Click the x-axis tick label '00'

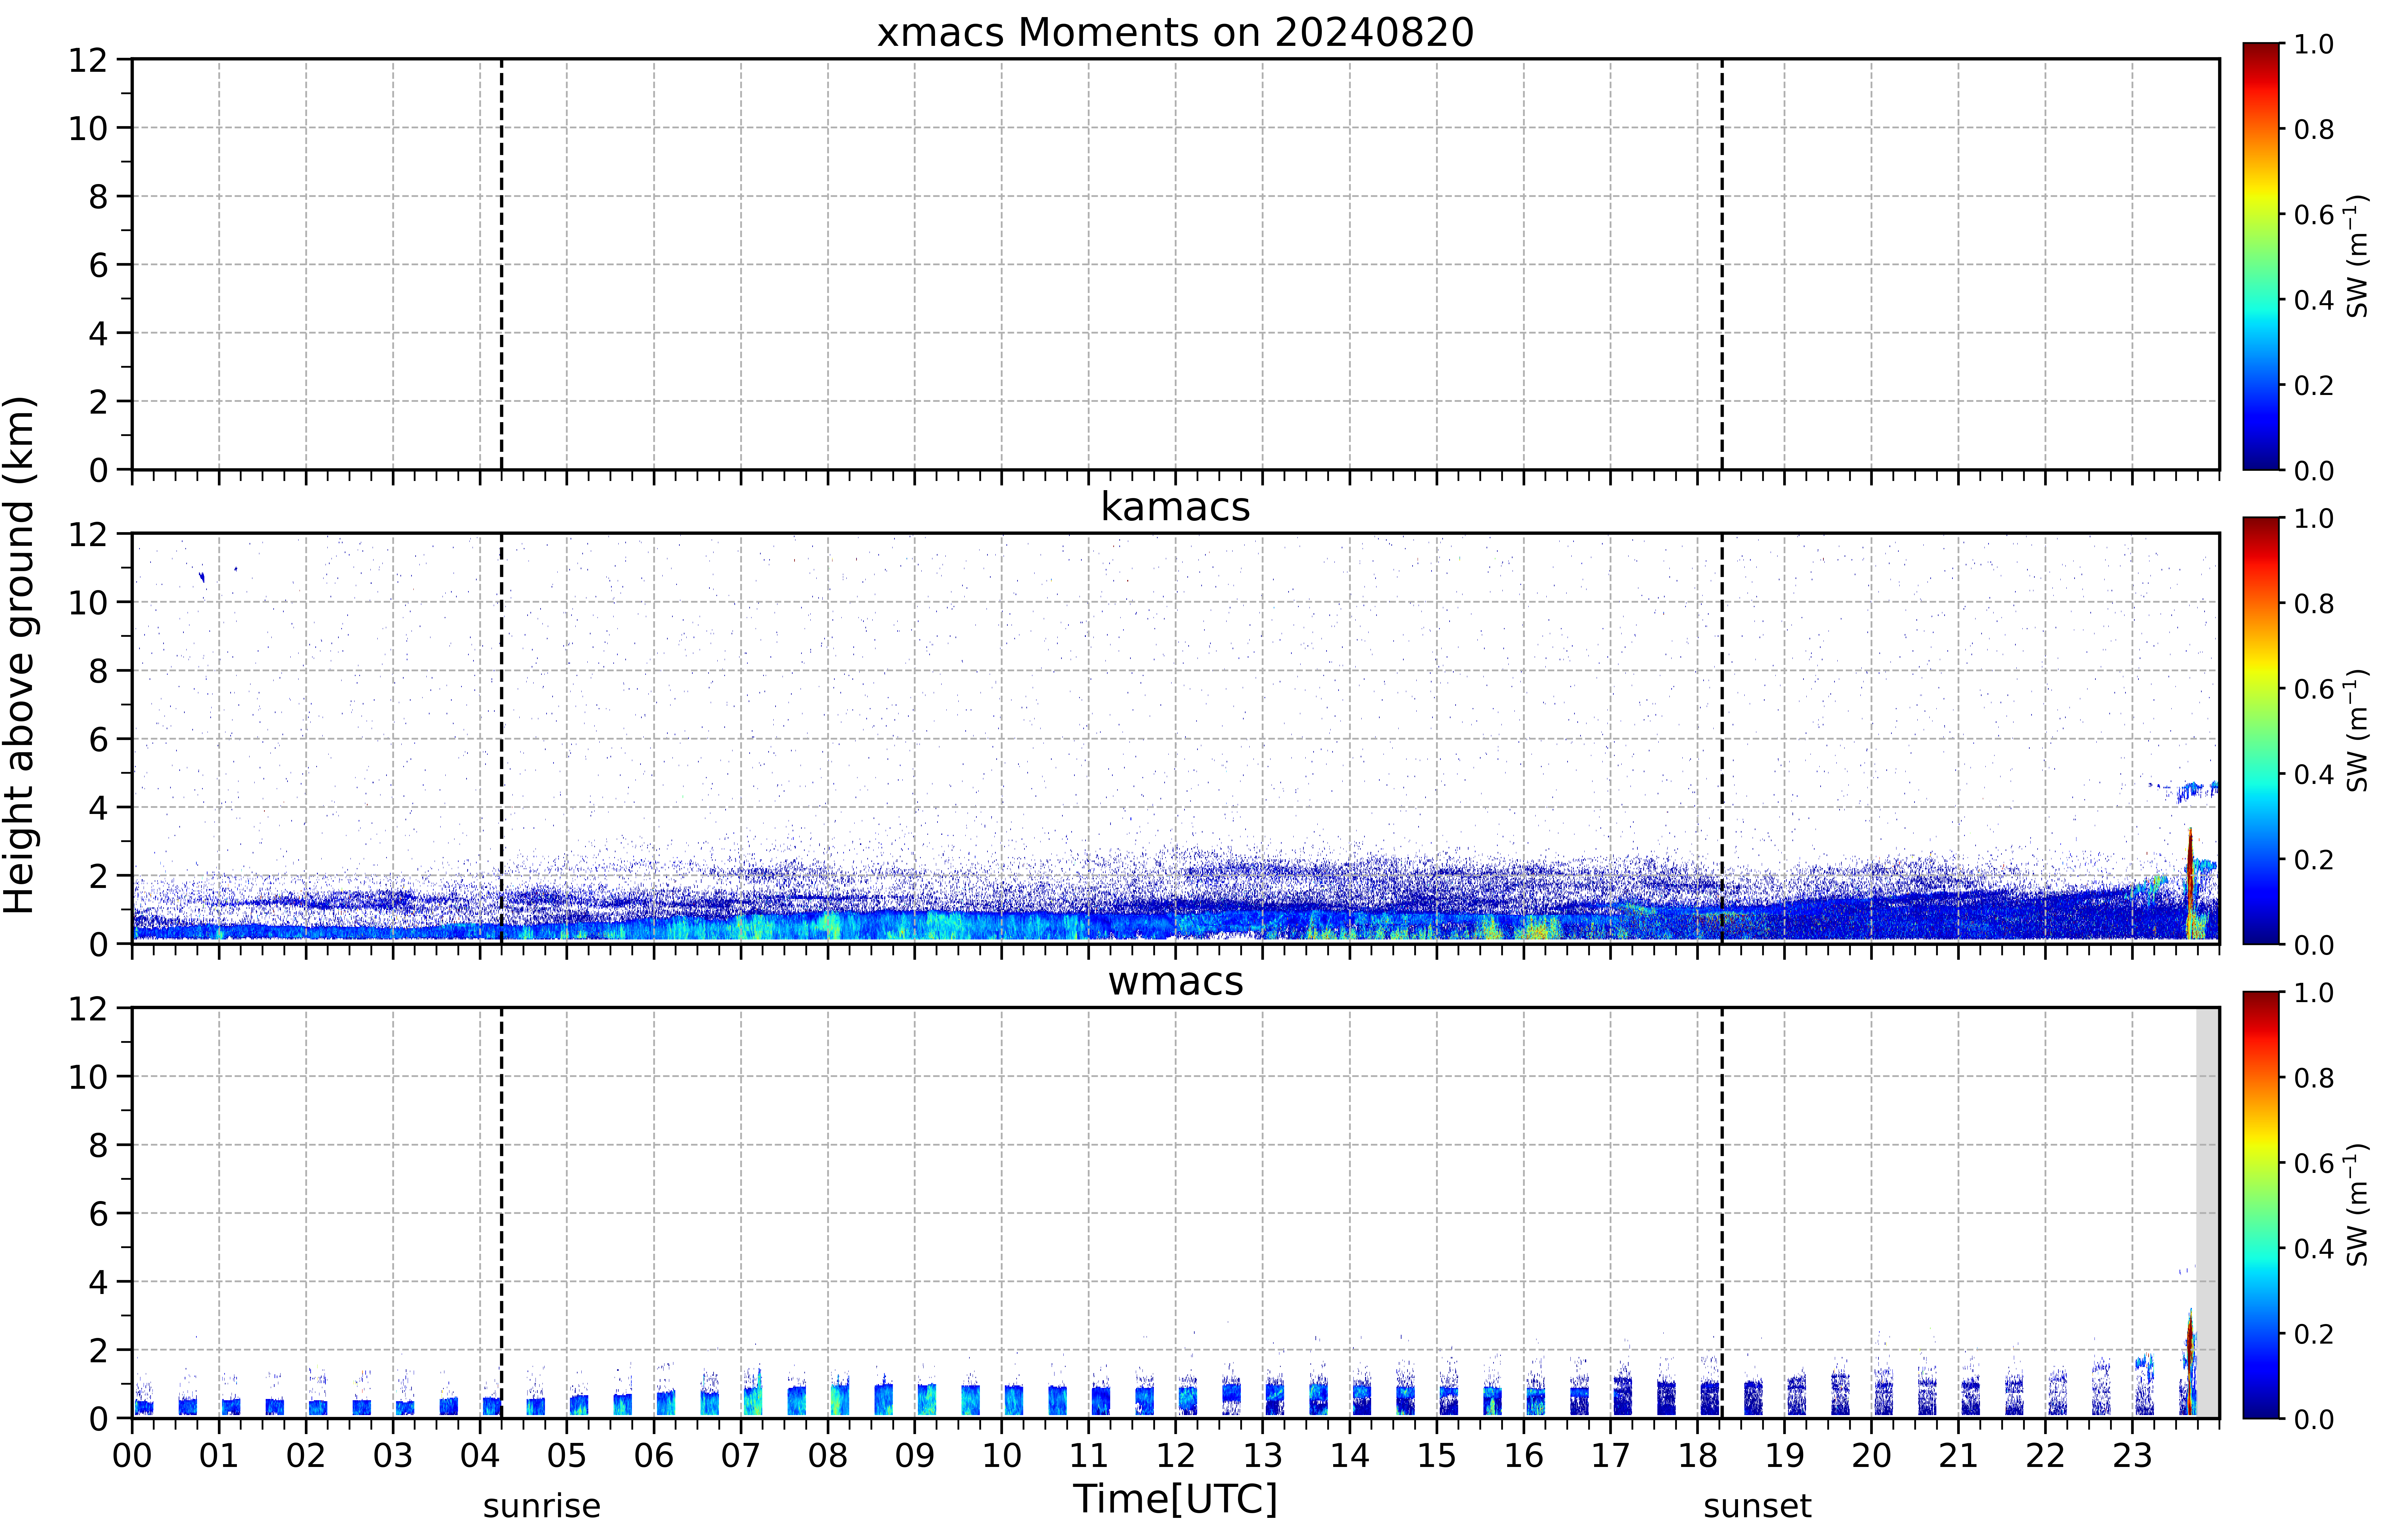click(x=132, y=1455)
